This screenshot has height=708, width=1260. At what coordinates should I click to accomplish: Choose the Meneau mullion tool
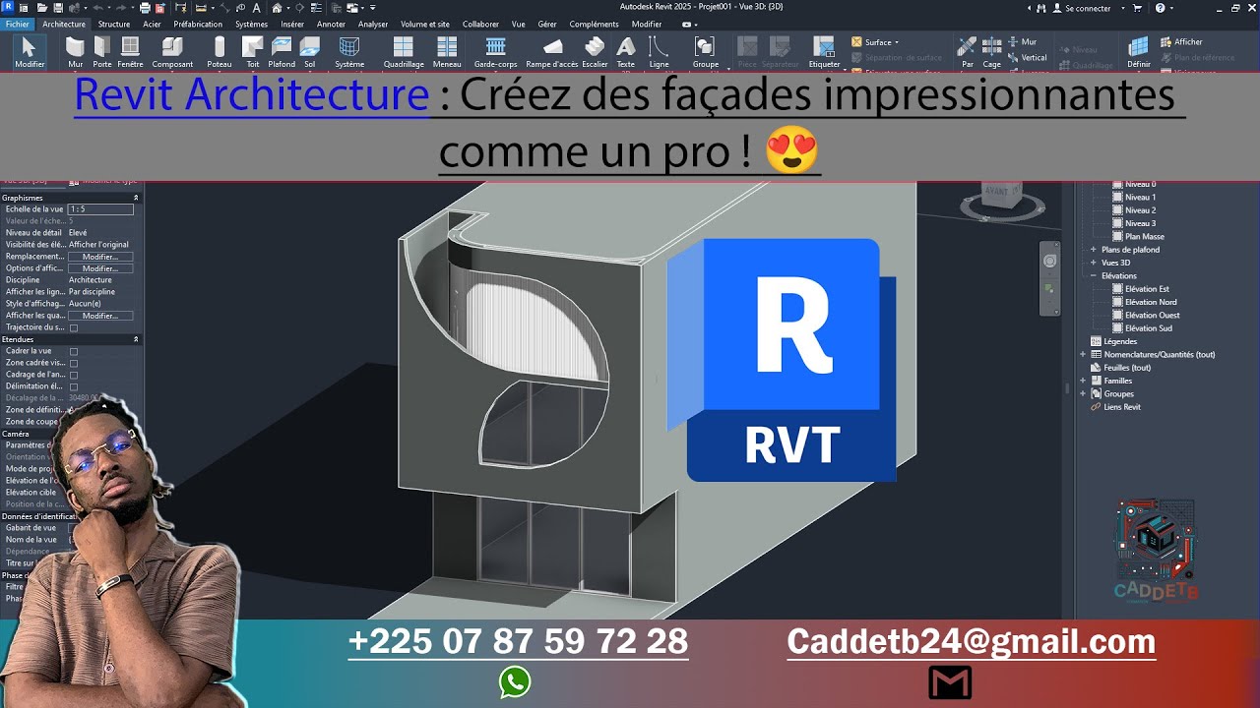coord(447,51)
